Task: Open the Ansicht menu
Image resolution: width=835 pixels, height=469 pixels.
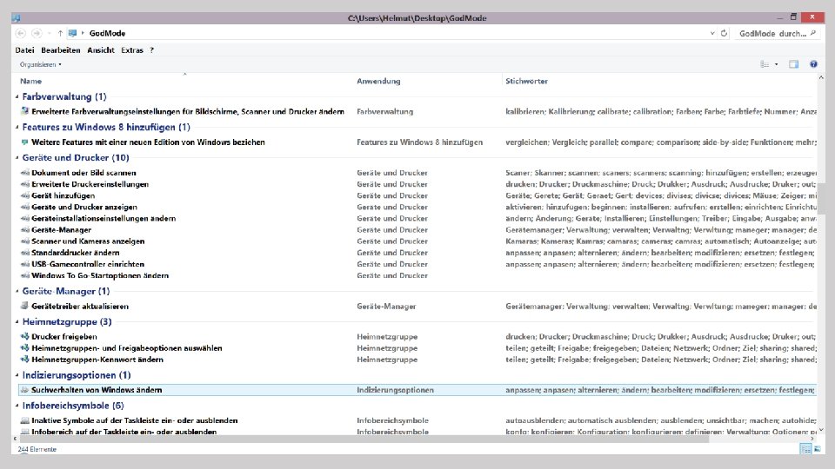Action: 101,50
